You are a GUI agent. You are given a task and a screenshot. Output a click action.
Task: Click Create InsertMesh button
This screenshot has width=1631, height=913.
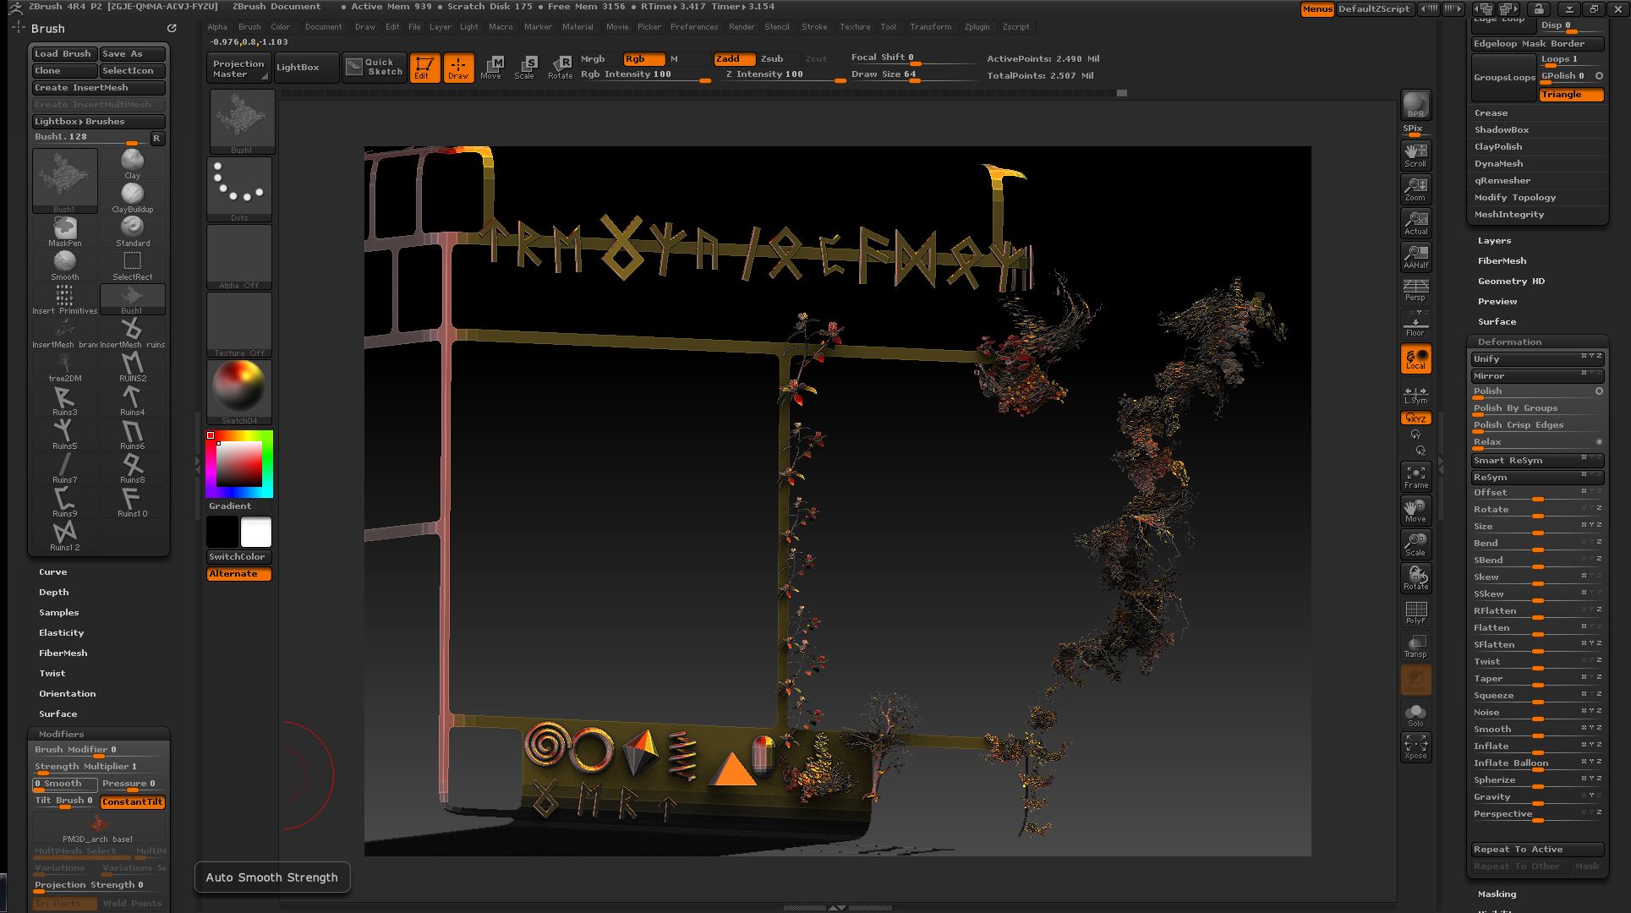(98, 88)
